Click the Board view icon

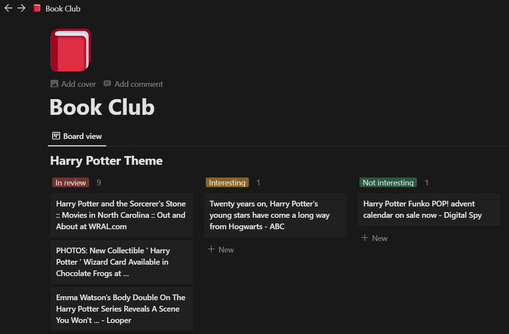pyautogui.click(x=56, y=136)
